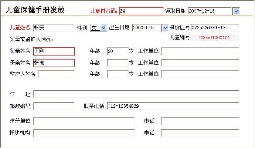This screenshot has height=148, width=255.
Task: Click the 监护人姓名 input field
Action: point(56,74)
